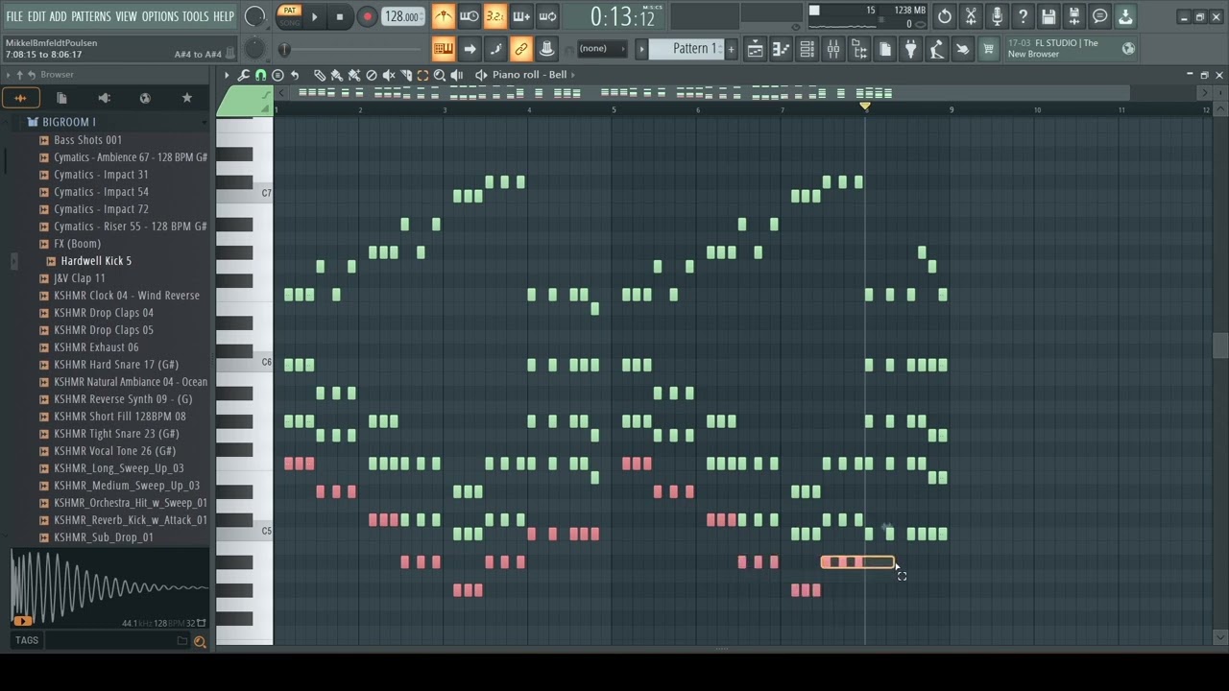
Task: Open the TOOLS menu
Action: (196, 16)
